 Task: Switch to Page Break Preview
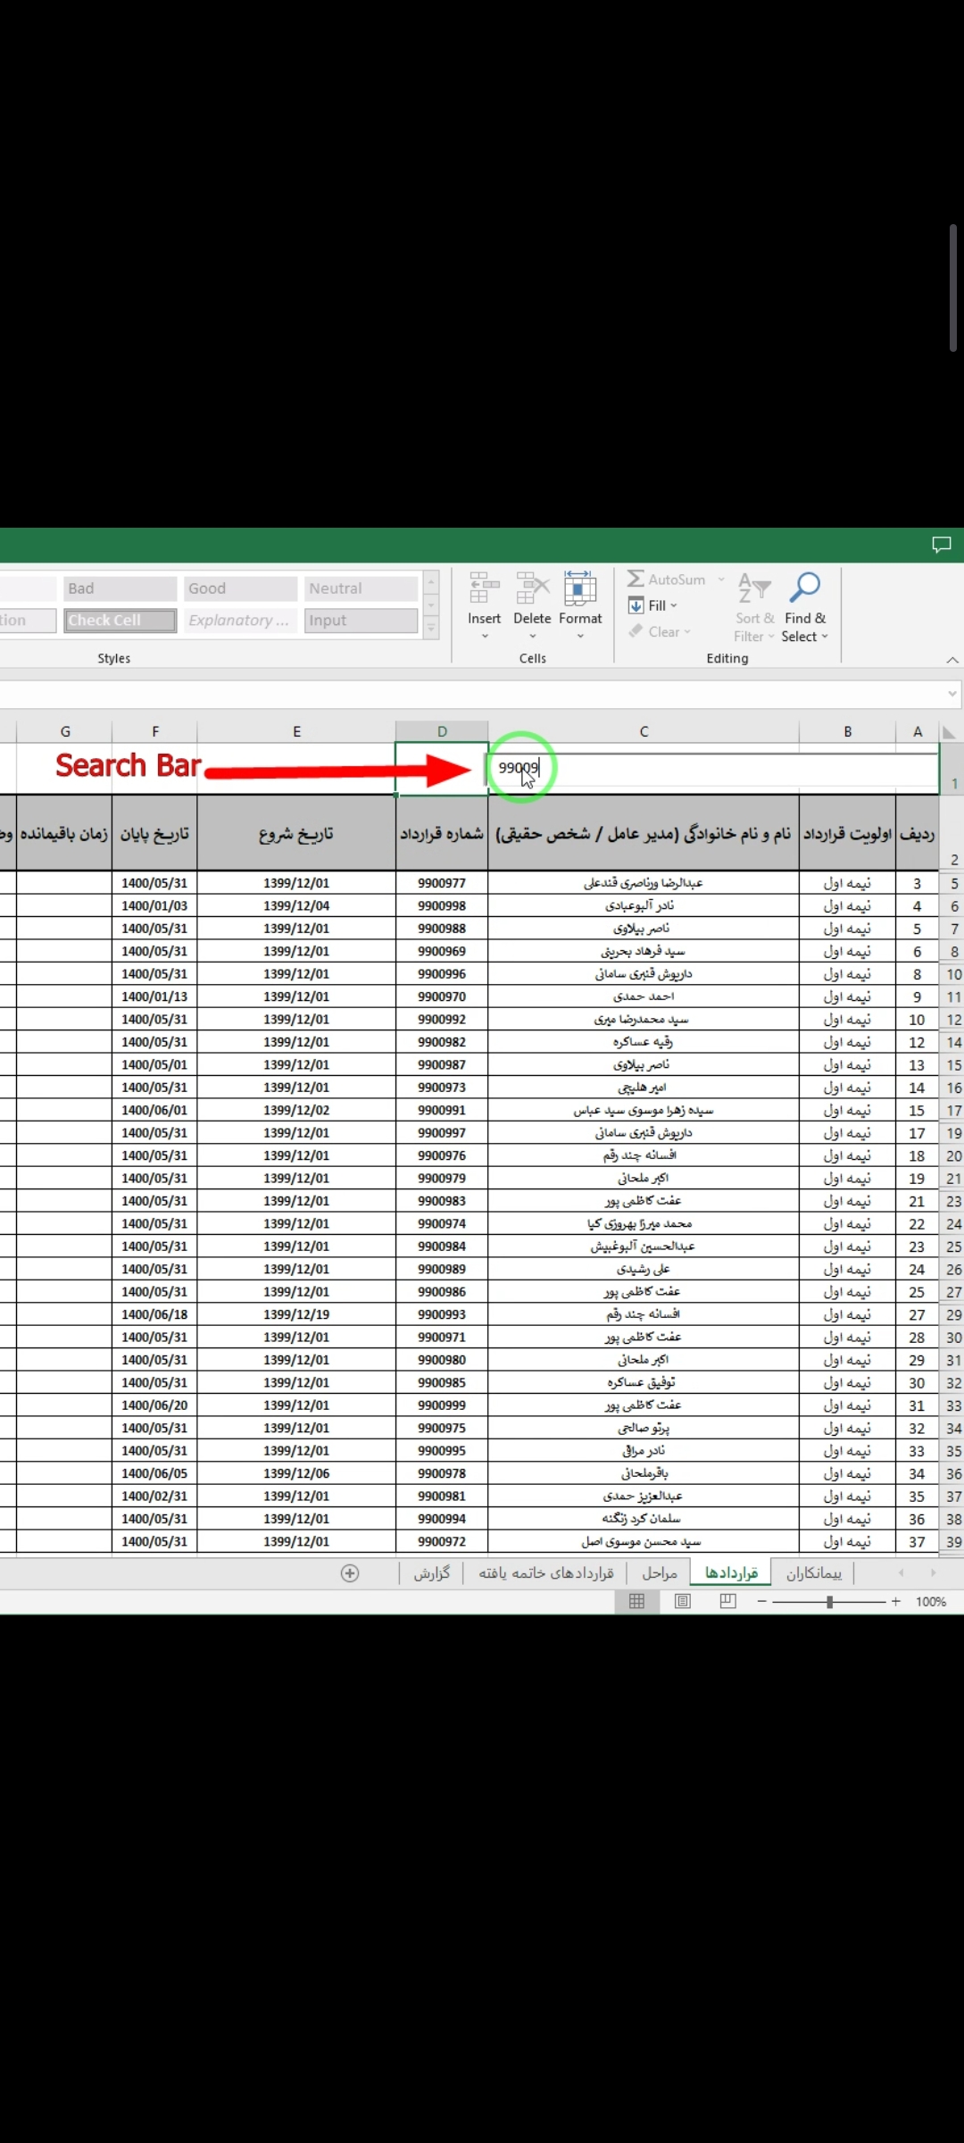pos(728,1601)
